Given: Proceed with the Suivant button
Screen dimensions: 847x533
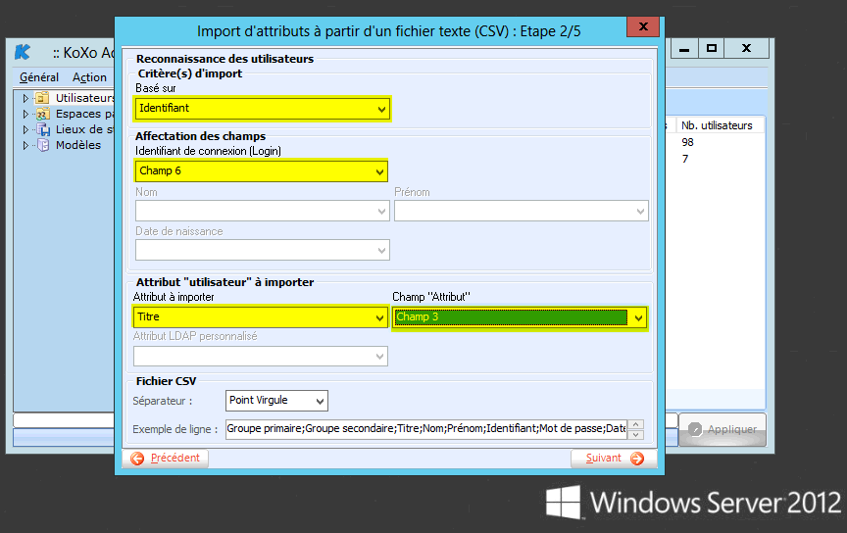Looking at the screenshot, I should [615, 459].
